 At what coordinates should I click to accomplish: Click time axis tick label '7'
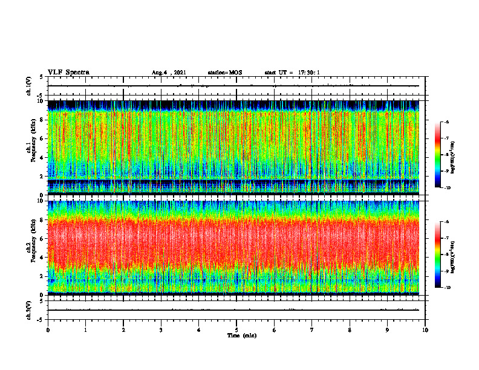pyautogui.click(x=312, y=330)
